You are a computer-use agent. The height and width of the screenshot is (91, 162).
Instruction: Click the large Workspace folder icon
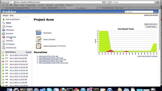tap(39, 32)
